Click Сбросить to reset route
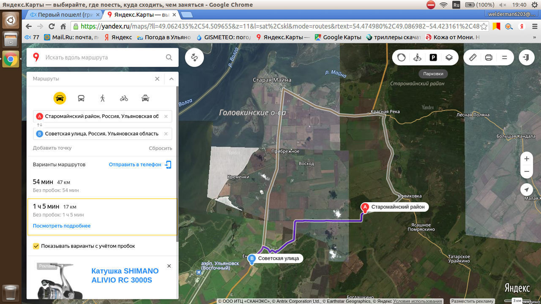541x304 pixels. 161,148
